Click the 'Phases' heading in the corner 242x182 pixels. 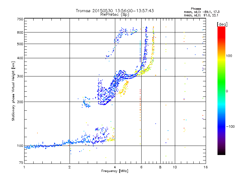point(196,9)
